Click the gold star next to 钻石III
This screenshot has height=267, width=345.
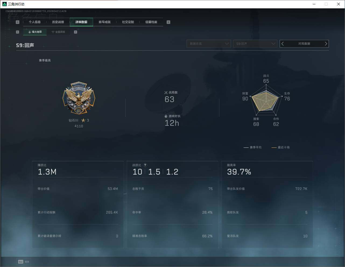pyautogui.click(x=83, y=120)
